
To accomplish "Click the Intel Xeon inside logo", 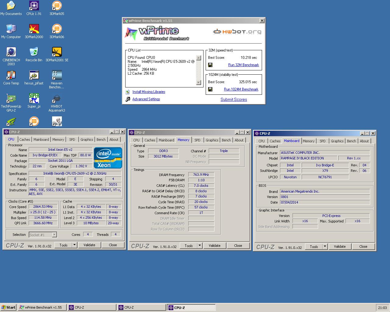I will pyautogui.click(x=108, y=158).
